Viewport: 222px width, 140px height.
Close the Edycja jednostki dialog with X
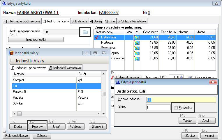(x=212, y=82)
